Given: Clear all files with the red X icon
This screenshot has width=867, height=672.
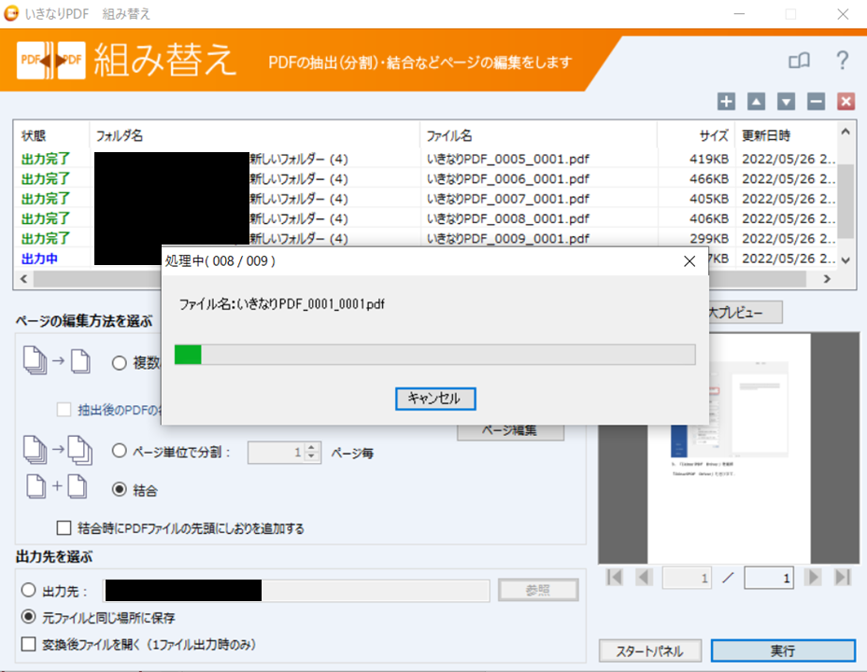Looking at the screenshot, I should (x=846, y=101).
